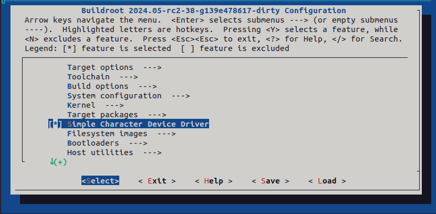Image resolution: width=436 pixels, height=214 pixels.
Task: Click the Buildroot Configuration title text
Action: 214,11
